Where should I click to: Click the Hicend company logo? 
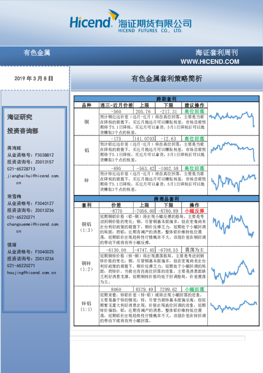pos(130,21)
